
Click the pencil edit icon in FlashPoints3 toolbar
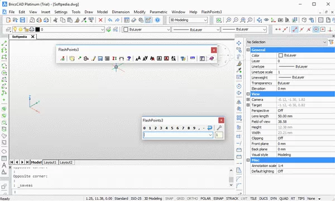coord(93,58)
